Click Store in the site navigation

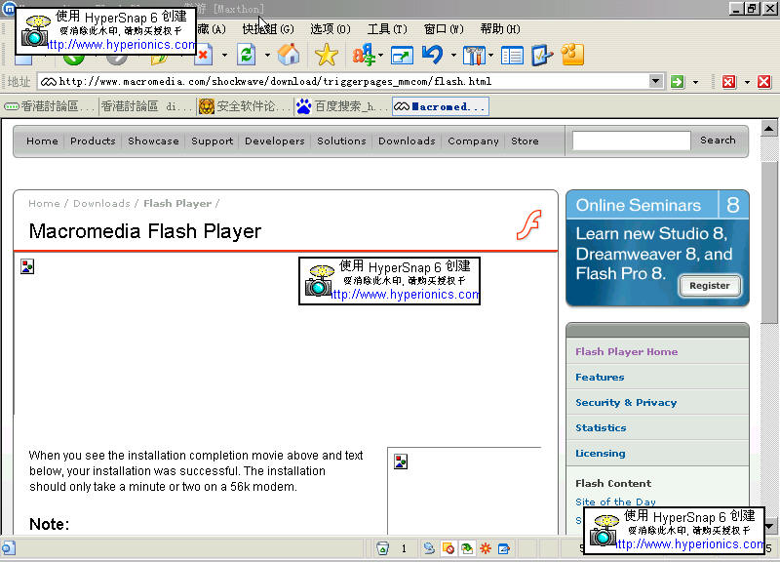[525, 140]
